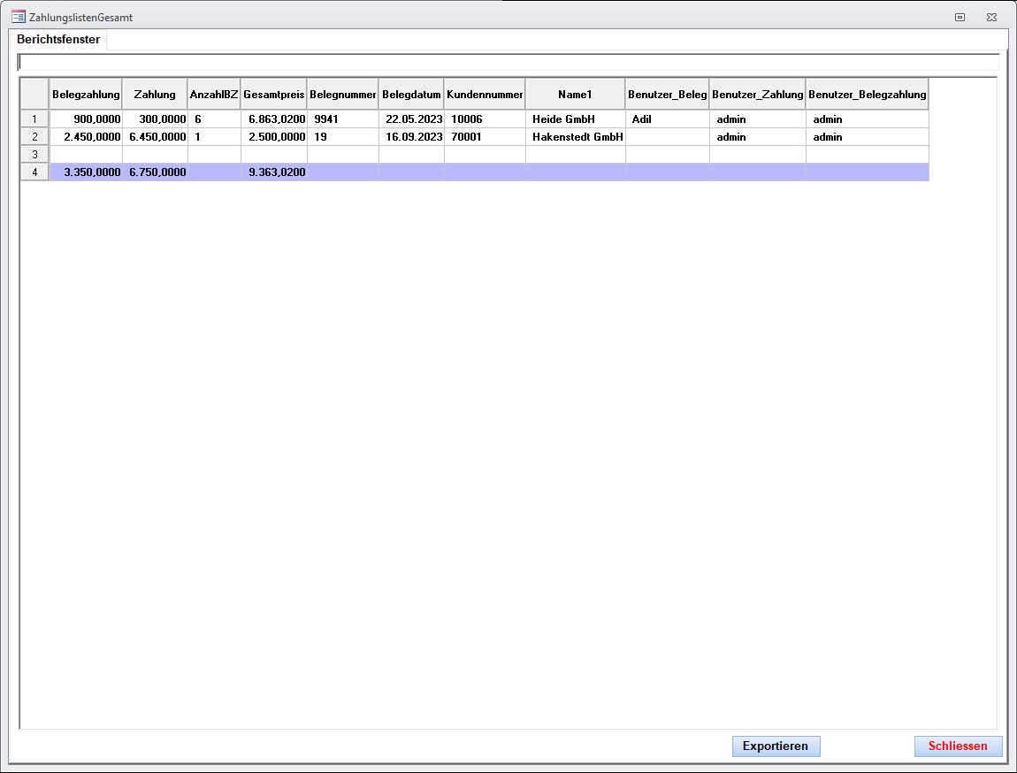Select the Belegnummer column header

pyautogui.click(x=343, y=95)
